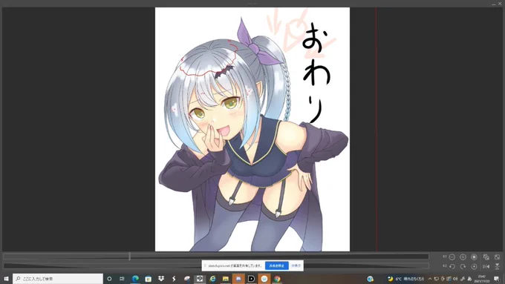Open the active image viewer taskbar icon

pos(200,279)
